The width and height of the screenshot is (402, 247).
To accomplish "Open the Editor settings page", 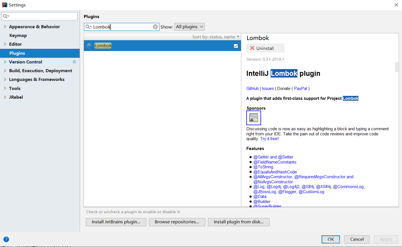I will [16, 44].
